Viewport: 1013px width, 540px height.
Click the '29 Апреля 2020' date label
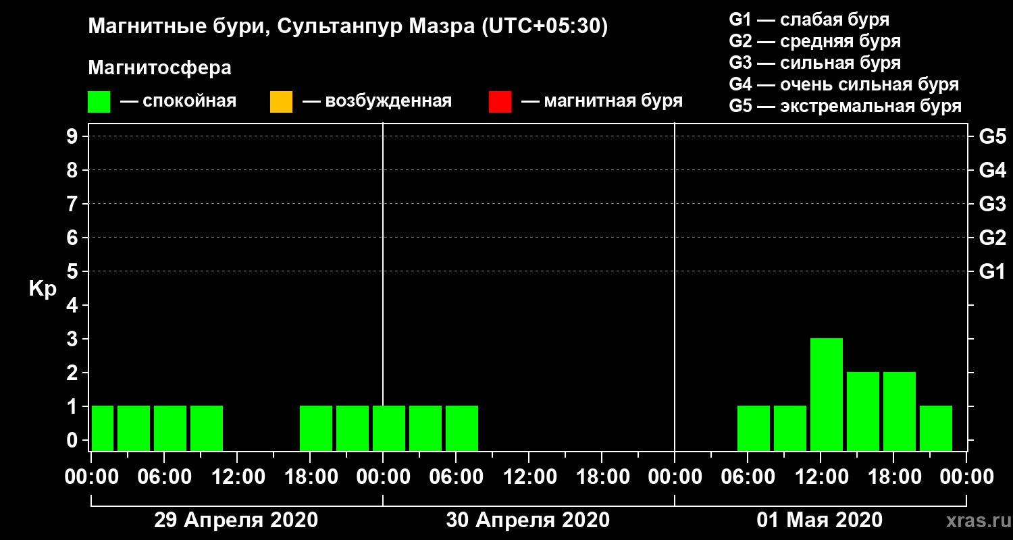(236, 520)
